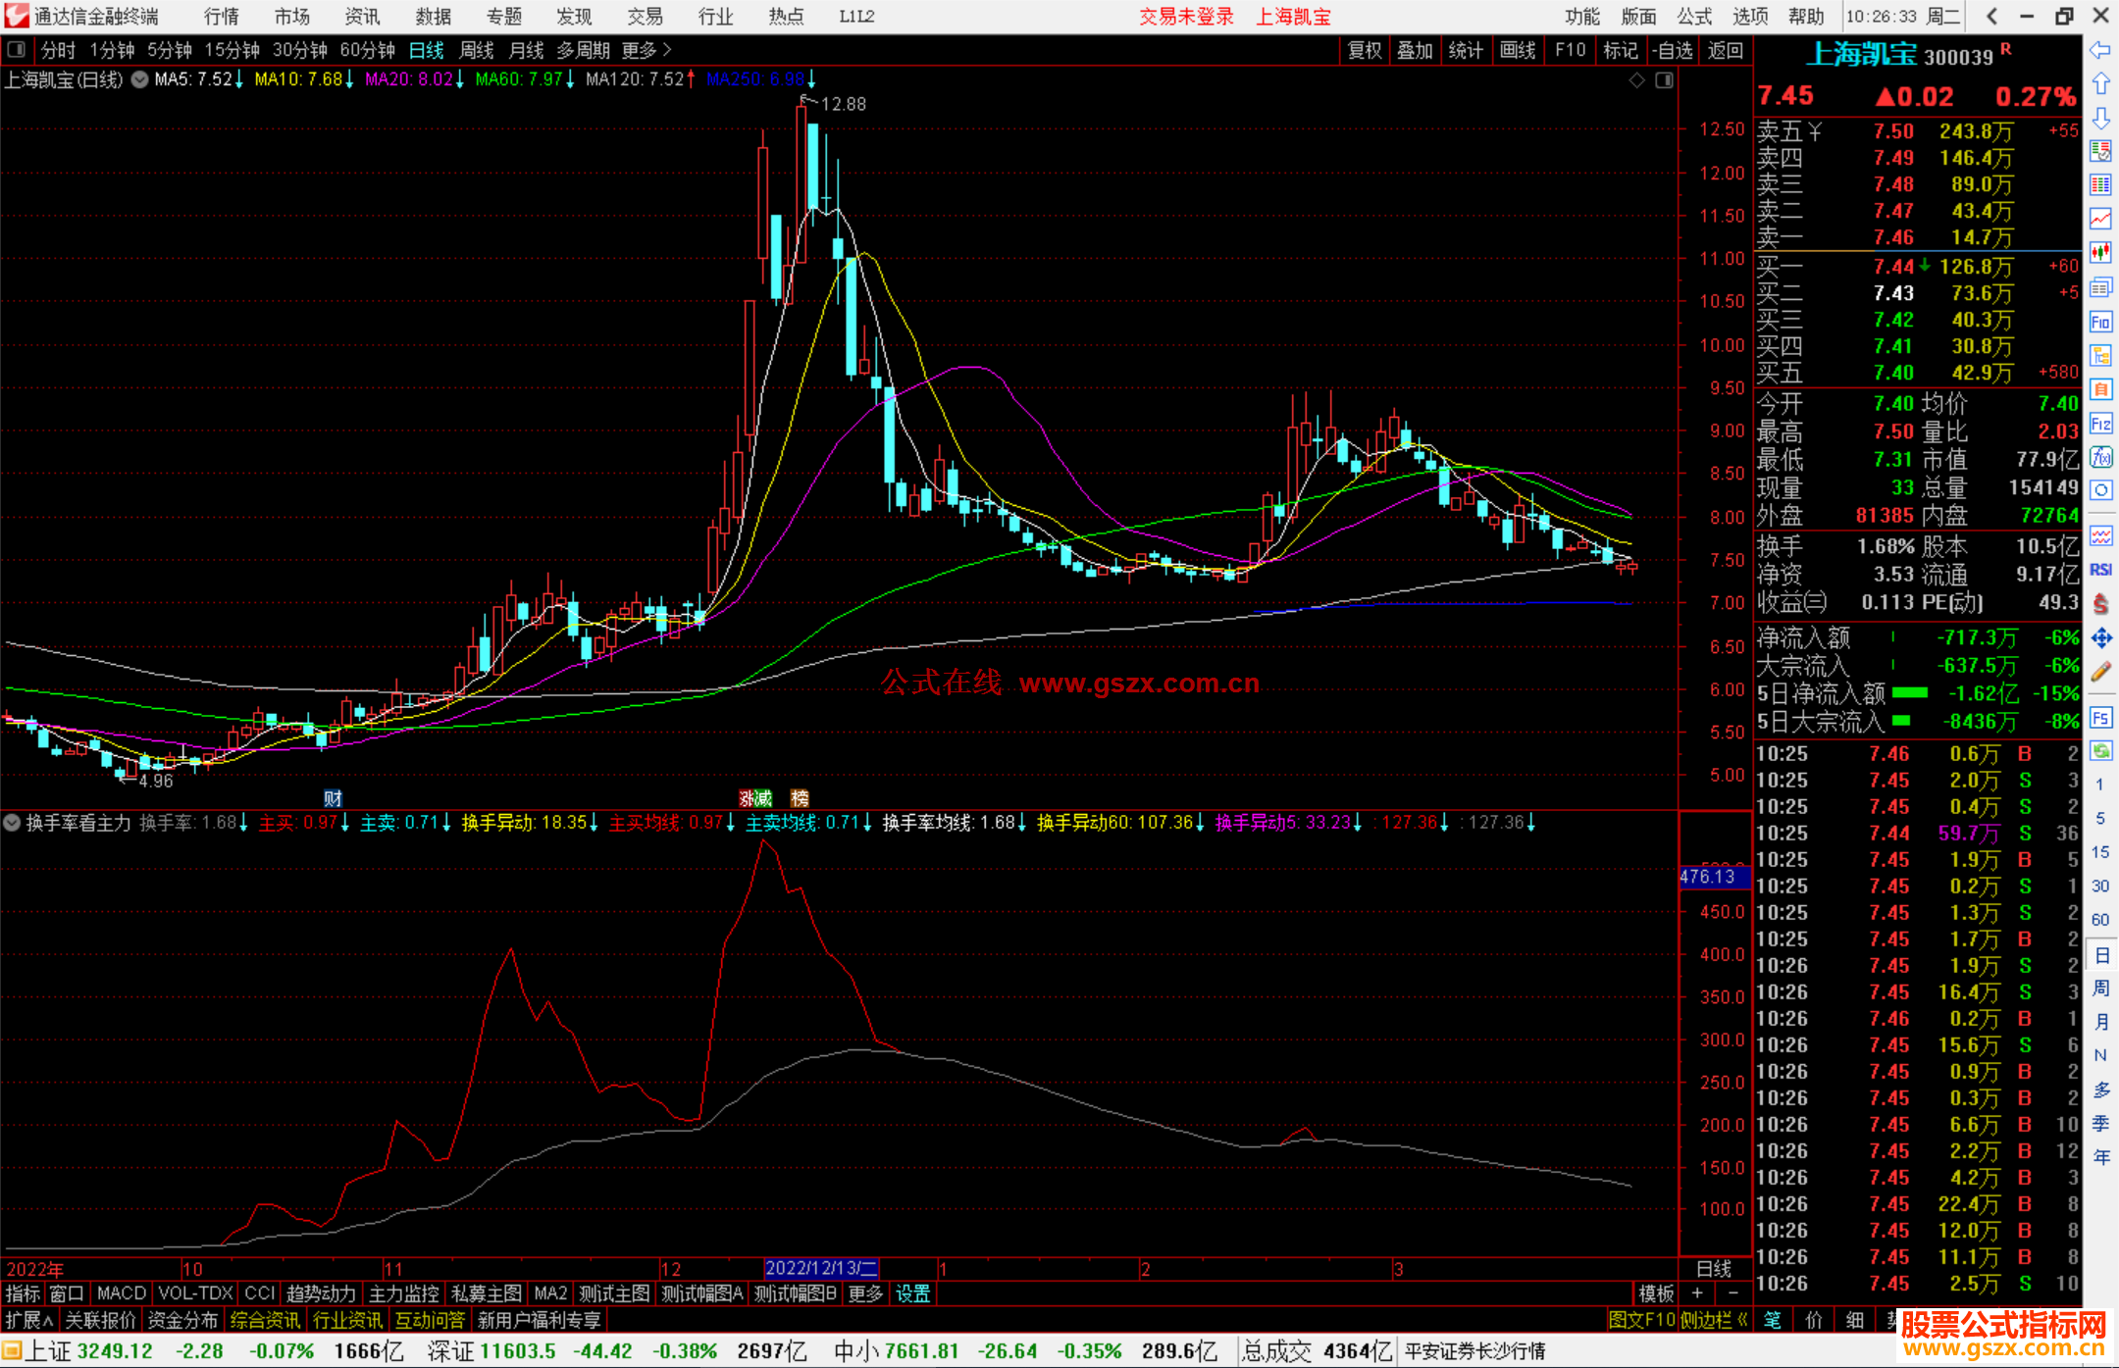
Task: Select sidebar 季 quarterly period button
Action: (2100, 1123)
